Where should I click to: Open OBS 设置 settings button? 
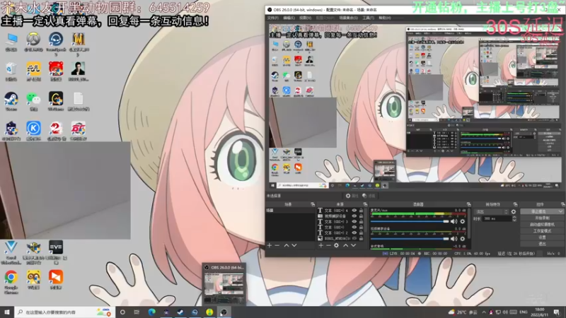[x=542, y=237]
